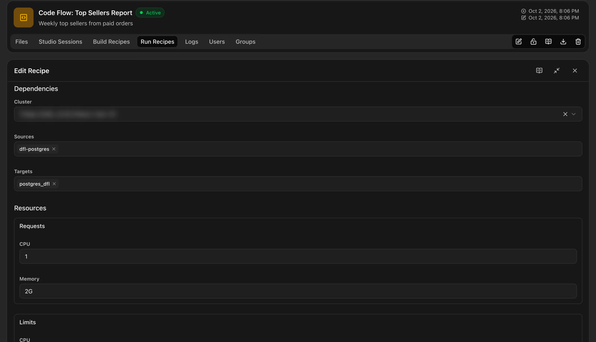This screenshot has height=342, width=596.
Task: Click the unlock padlock icon
Action: [x=533, y=41]
